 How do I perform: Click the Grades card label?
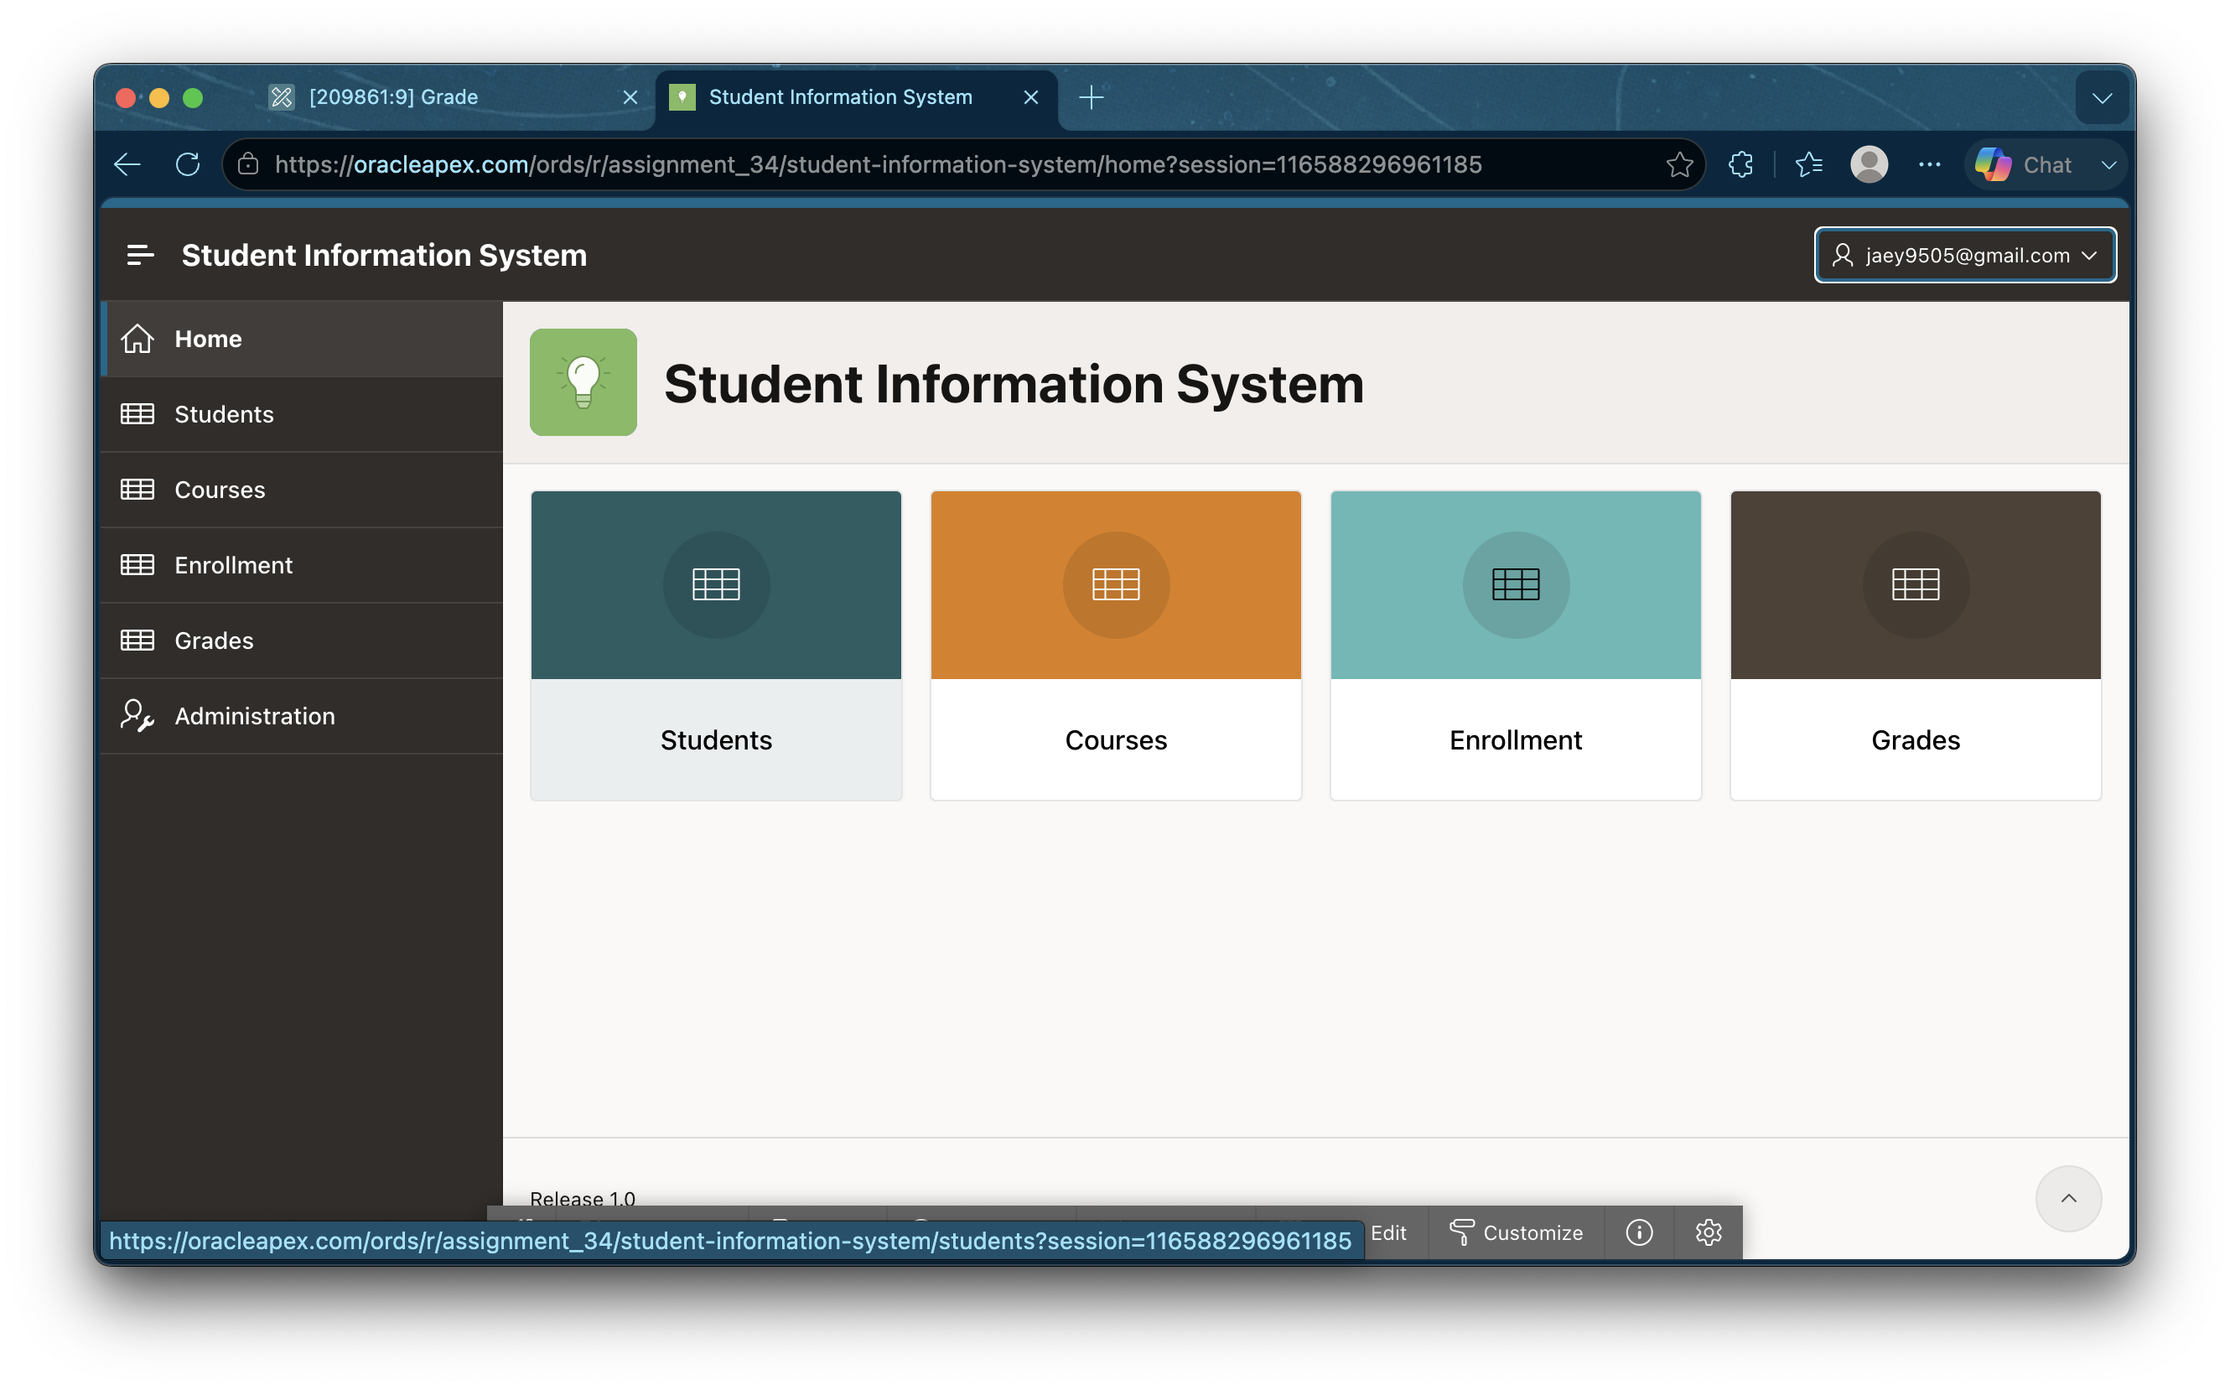pyautogui.click(x=1916, y=740)
